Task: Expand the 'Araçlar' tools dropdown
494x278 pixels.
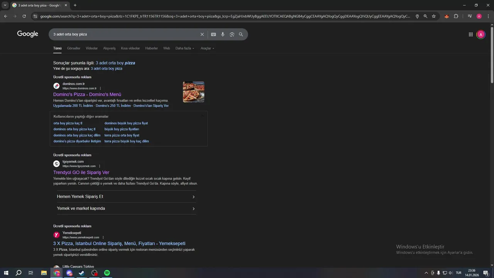Action: click(207, 48)
